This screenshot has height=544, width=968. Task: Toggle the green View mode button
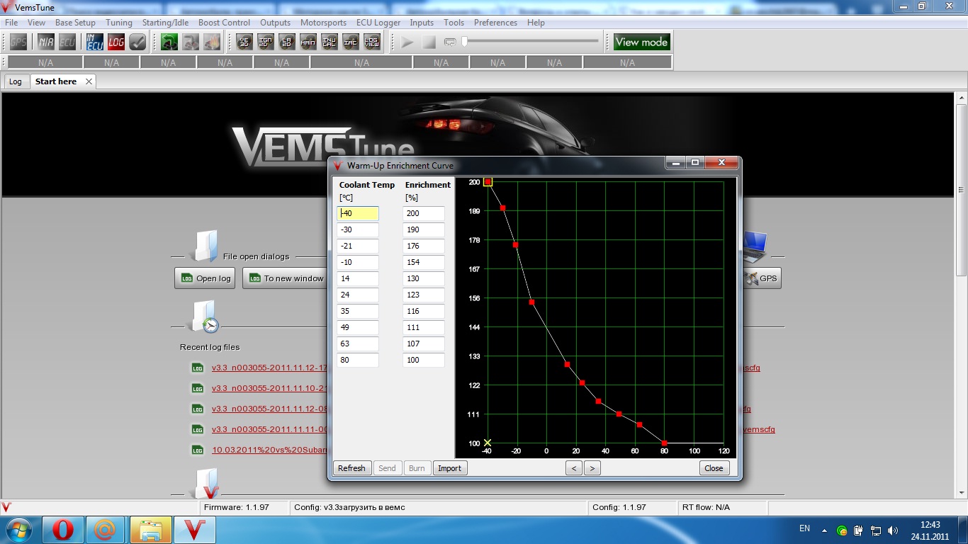point(641,42)
